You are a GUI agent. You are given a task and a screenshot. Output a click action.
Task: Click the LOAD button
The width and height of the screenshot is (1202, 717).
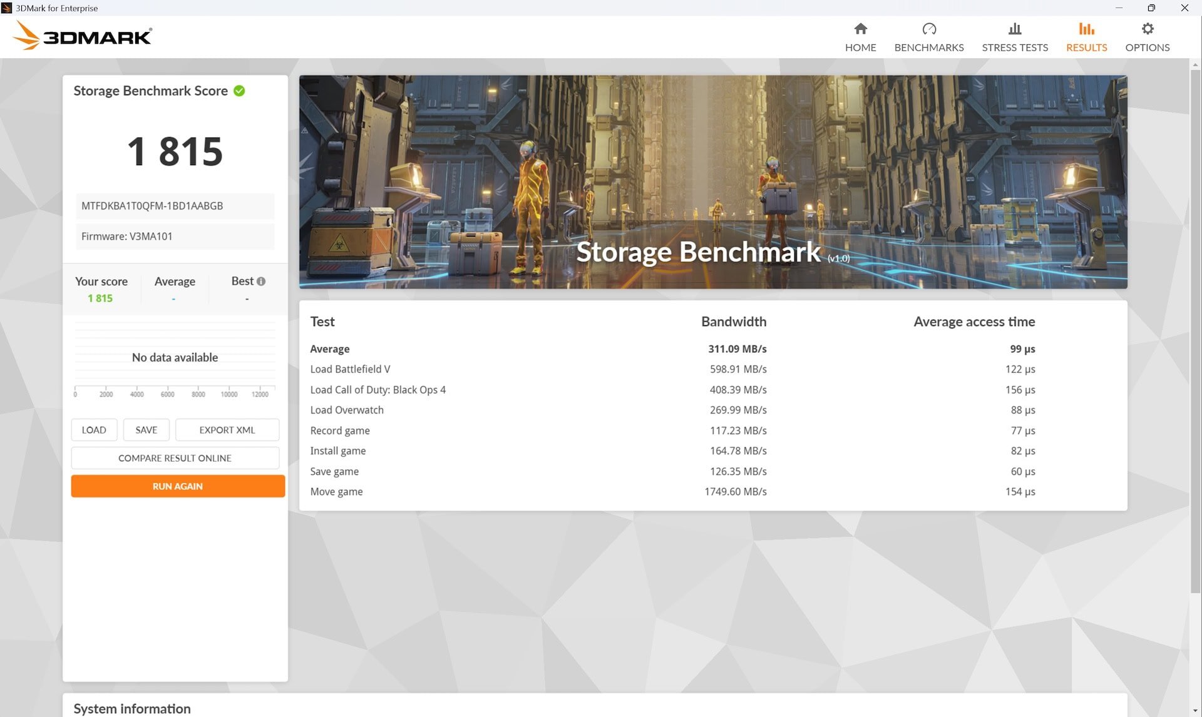click(x=94, y=430)
